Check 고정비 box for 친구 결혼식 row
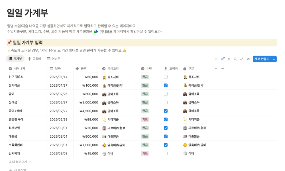This screenshot has width=285, height=171. (166, 77)
